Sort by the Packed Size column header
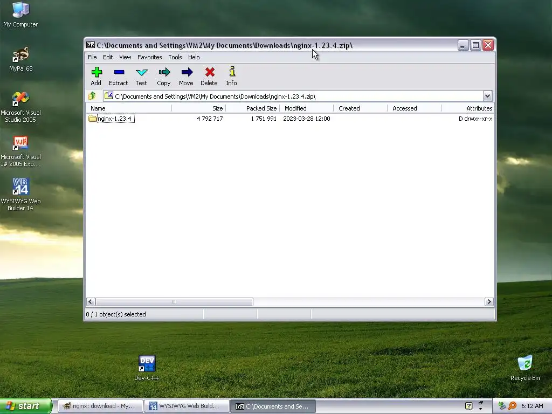 [252, 108]
